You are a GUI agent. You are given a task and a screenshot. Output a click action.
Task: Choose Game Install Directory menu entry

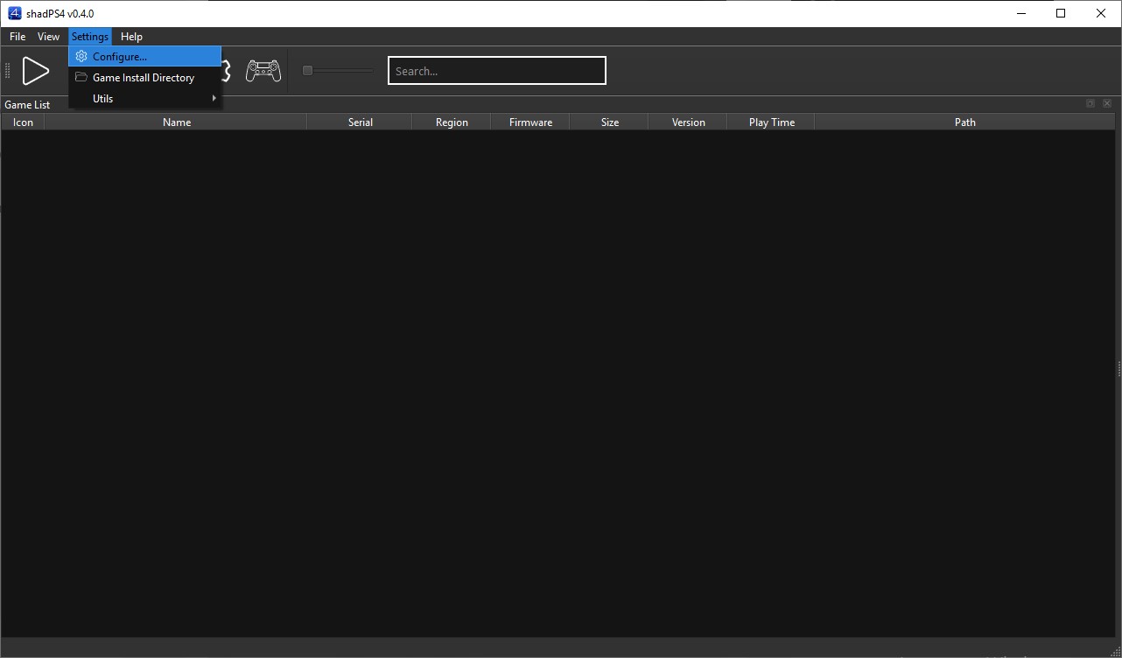pos(144,78)
